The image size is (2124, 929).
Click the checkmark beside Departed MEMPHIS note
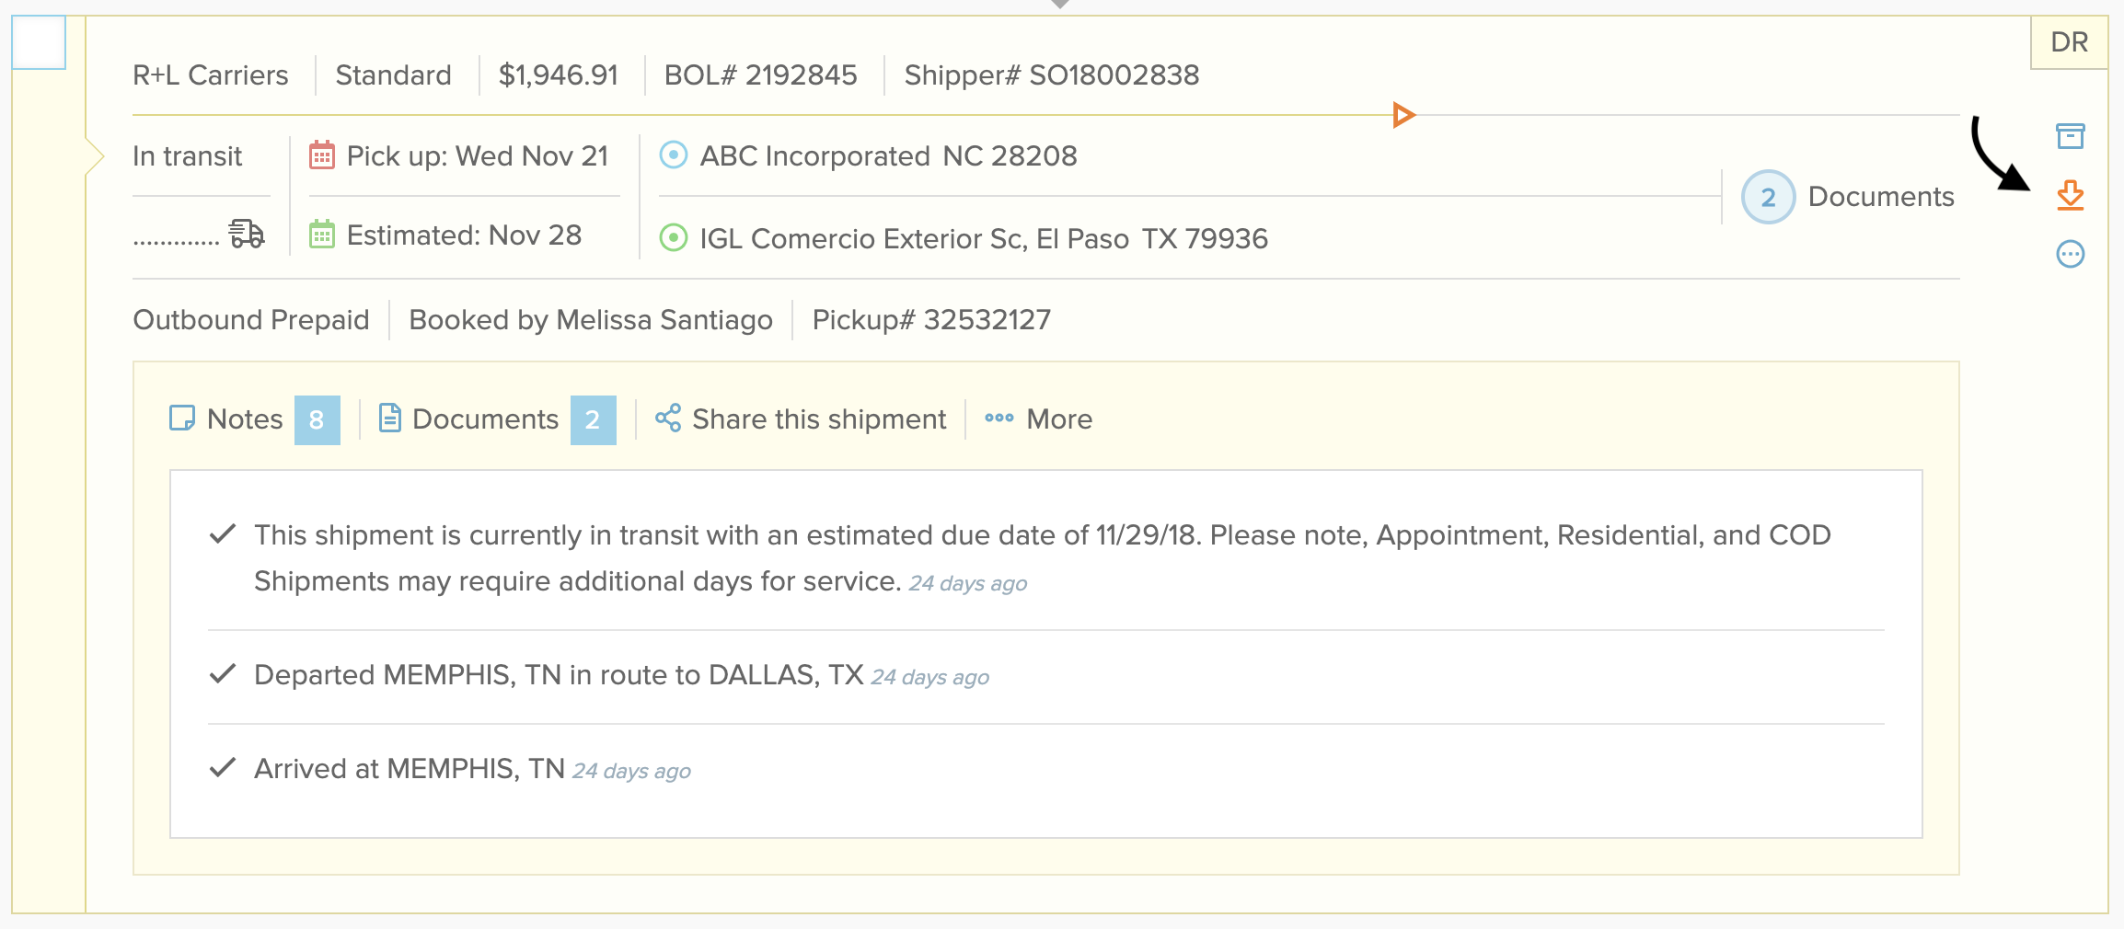point(223,673)
